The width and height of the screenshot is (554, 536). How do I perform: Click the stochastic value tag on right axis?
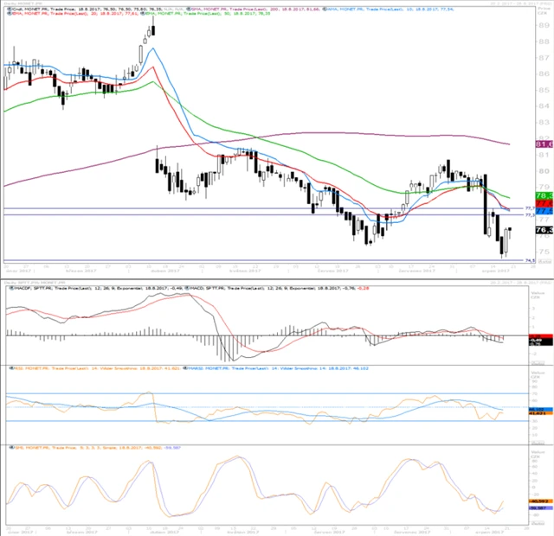point(542,501)
